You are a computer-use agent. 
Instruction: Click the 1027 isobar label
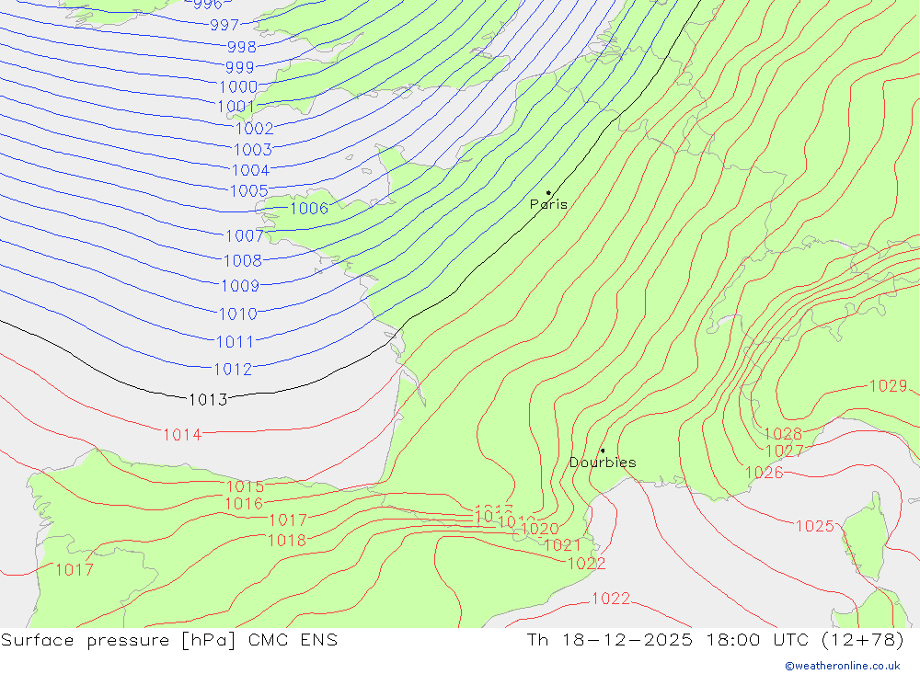(x=785, y=451)
